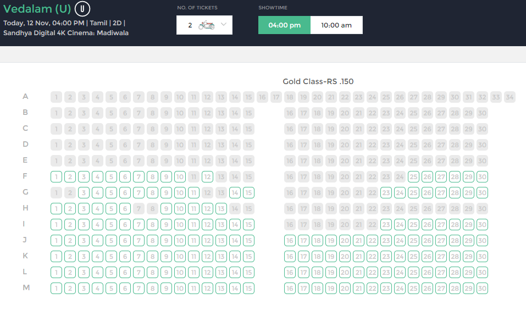Select seat 15 in row I

point(248,225)
